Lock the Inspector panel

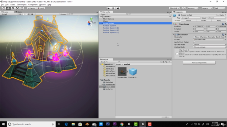pyautogui.click(x=223, y=12)
